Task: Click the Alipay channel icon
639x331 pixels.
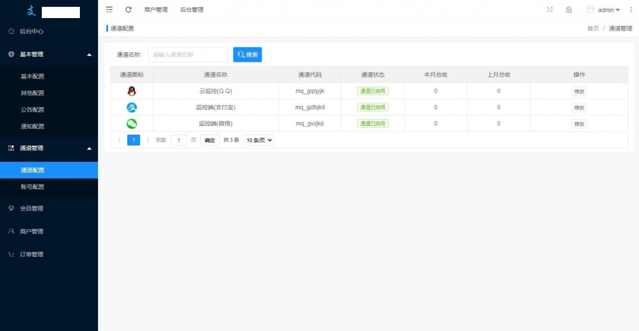Action: pos(132,107)
